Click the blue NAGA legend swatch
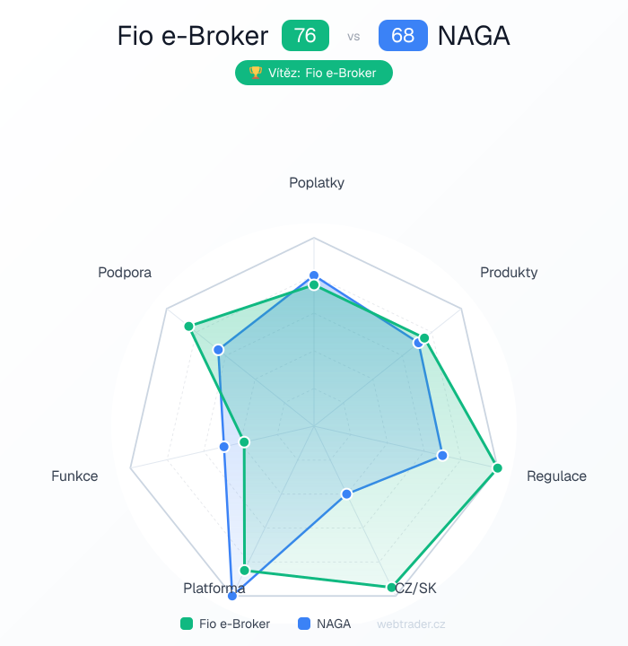This screenshot has height=646, width=628. point(304,624)
